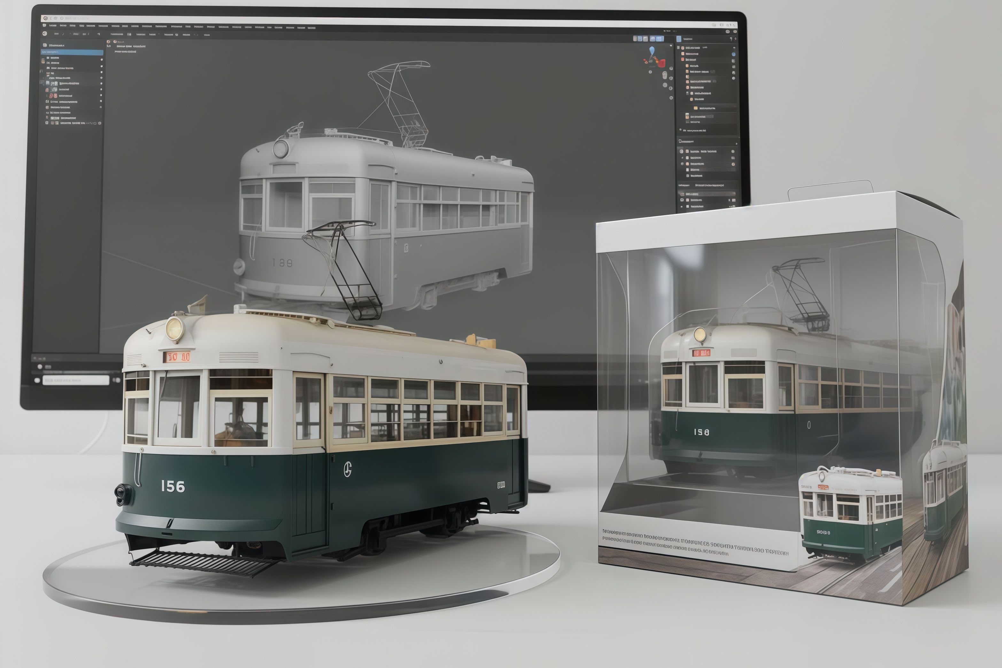
Task: Open the first menu in the top menu bar
Action: (x=53, y=26)
